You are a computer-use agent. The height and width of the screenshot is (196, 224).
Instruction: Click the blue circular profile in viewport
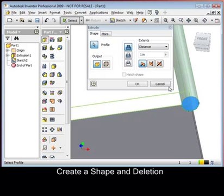[190, 104]
